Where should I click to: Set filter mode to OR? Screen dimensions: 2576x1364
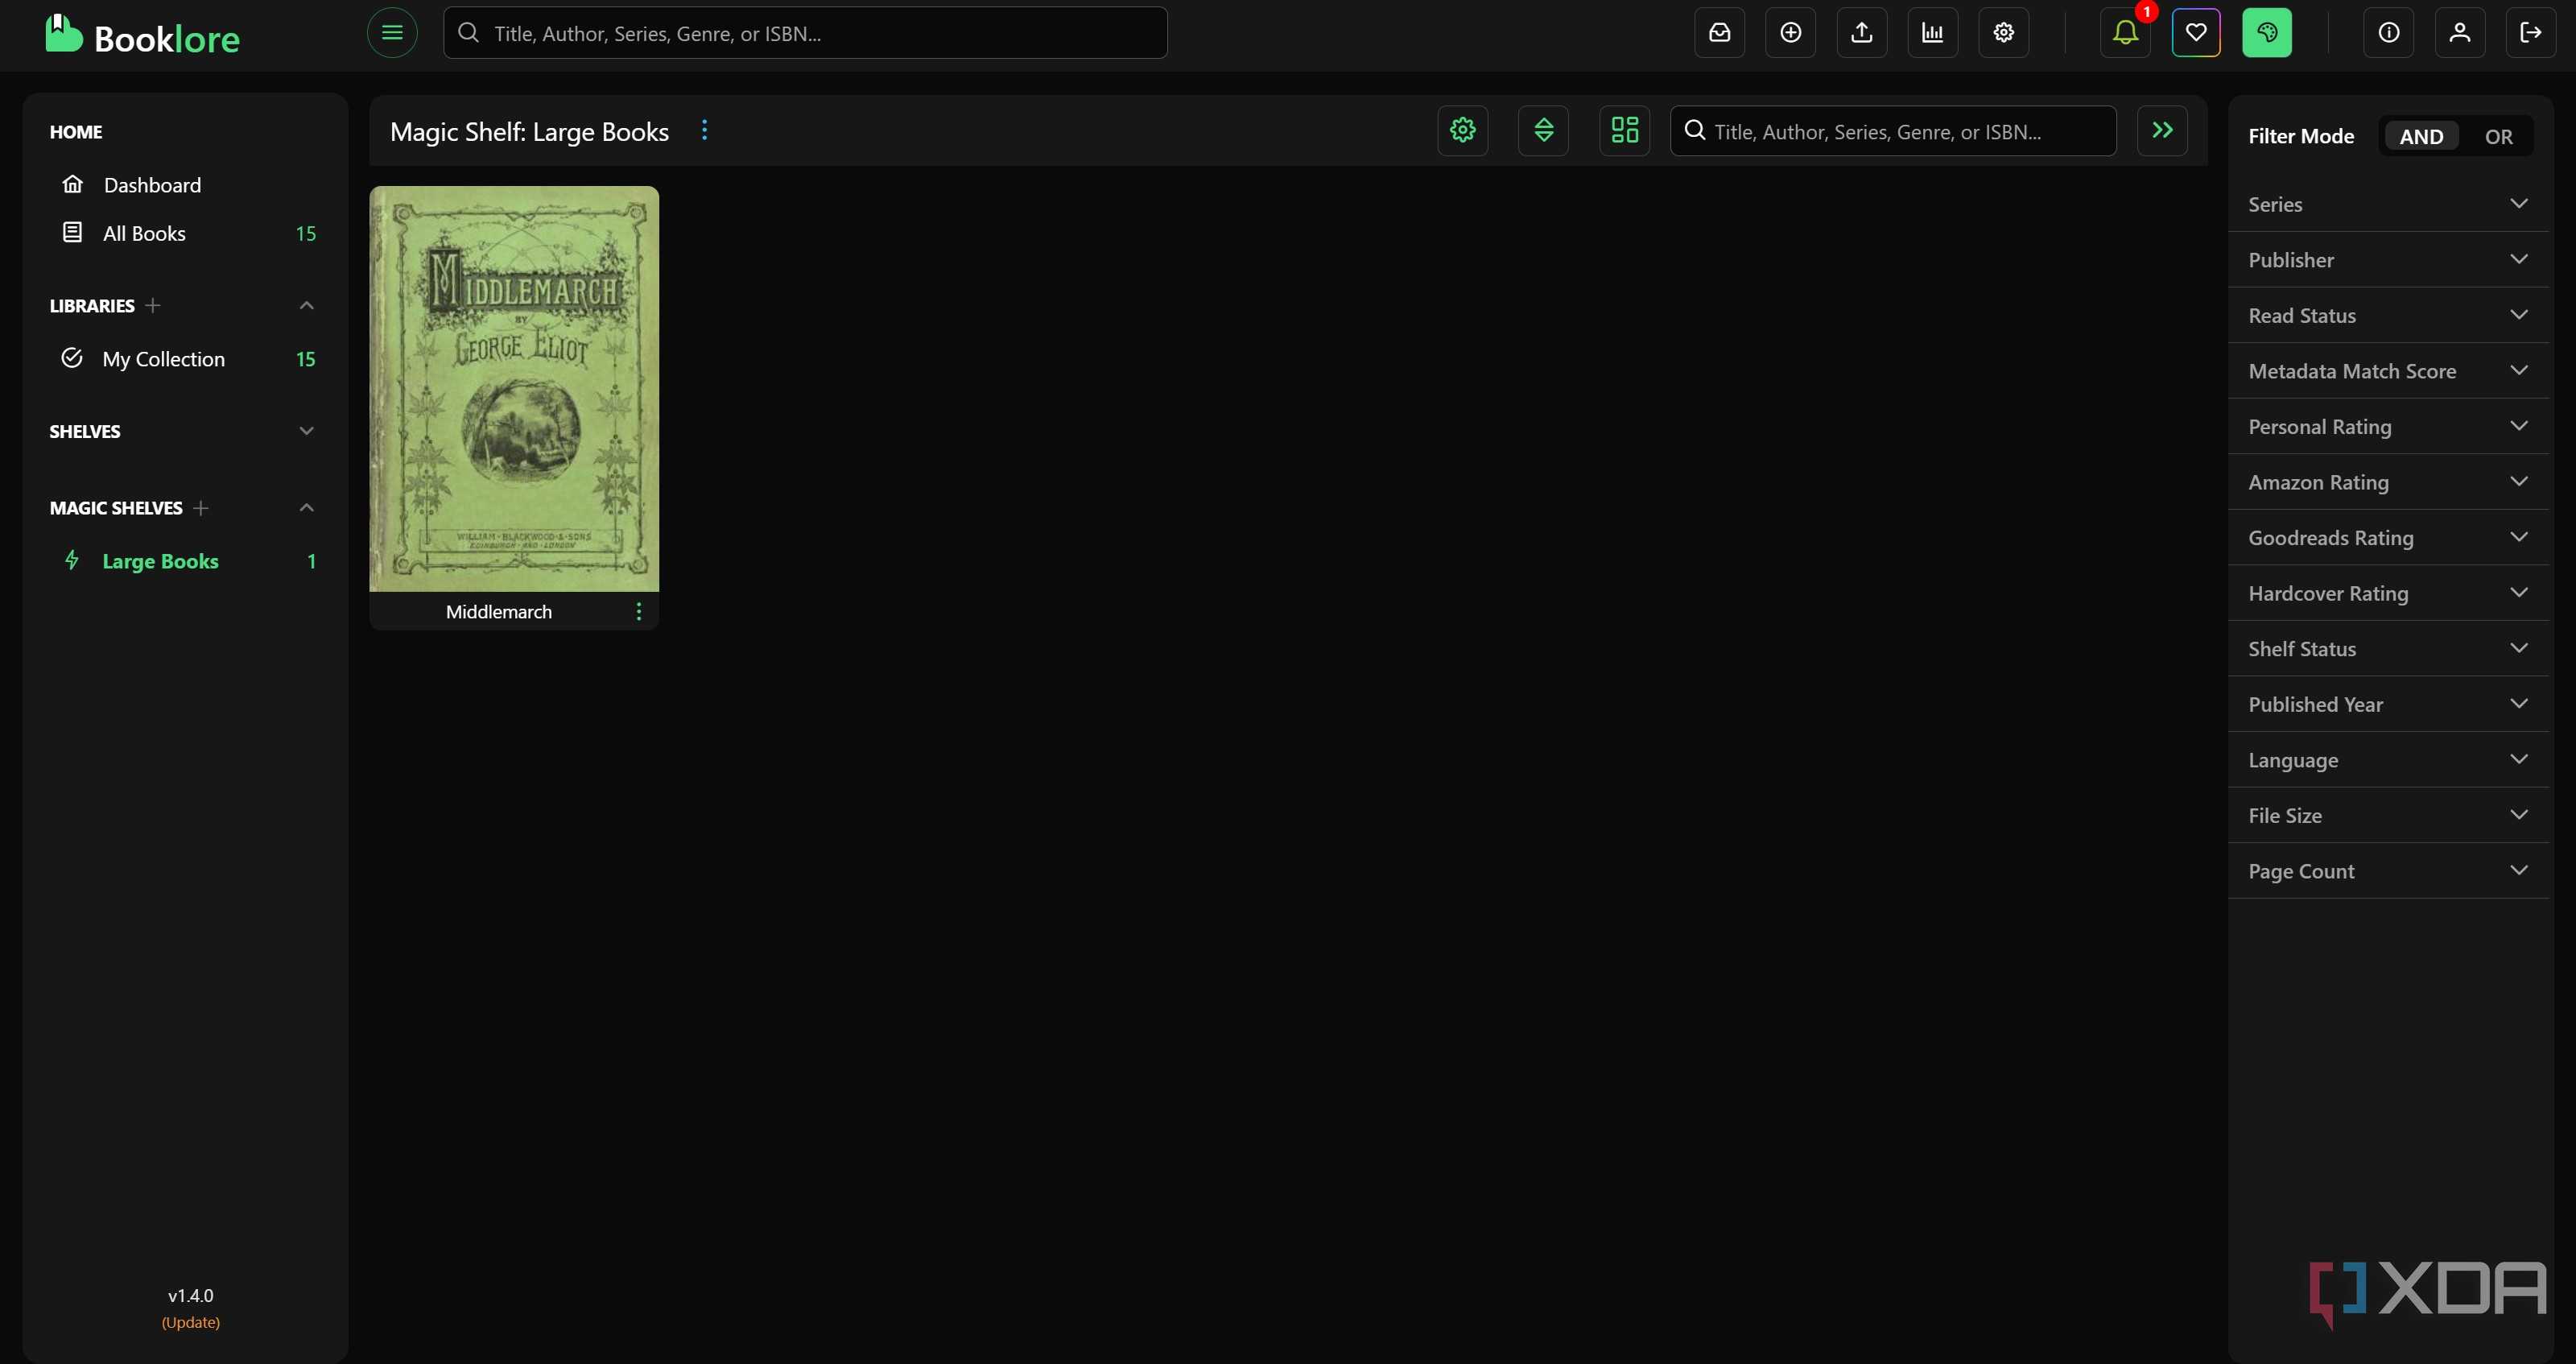coord(2498,136)
